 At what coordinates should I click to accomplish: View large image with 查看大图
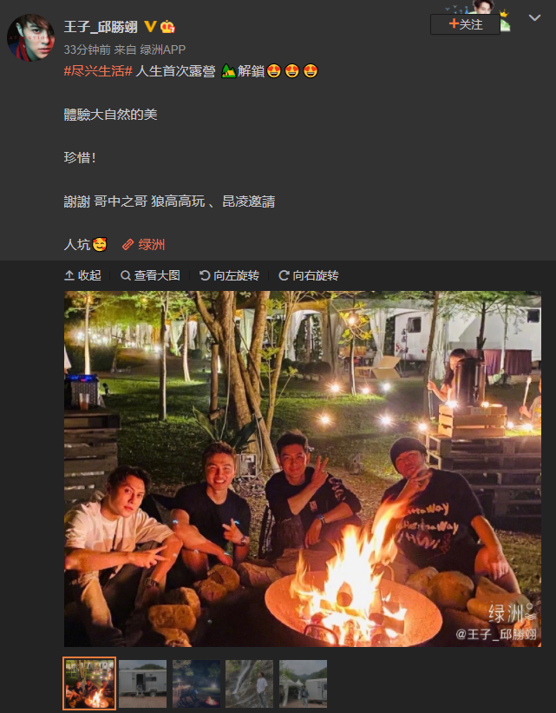(x=150, y=275)
